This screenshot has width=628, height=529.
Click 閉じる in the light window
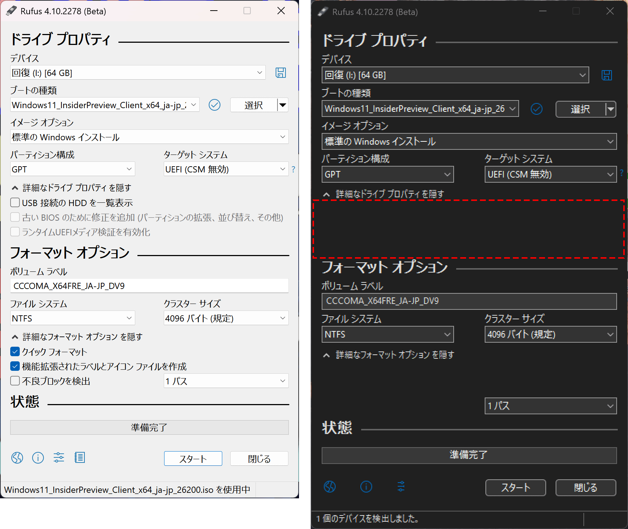click(259, 458)
